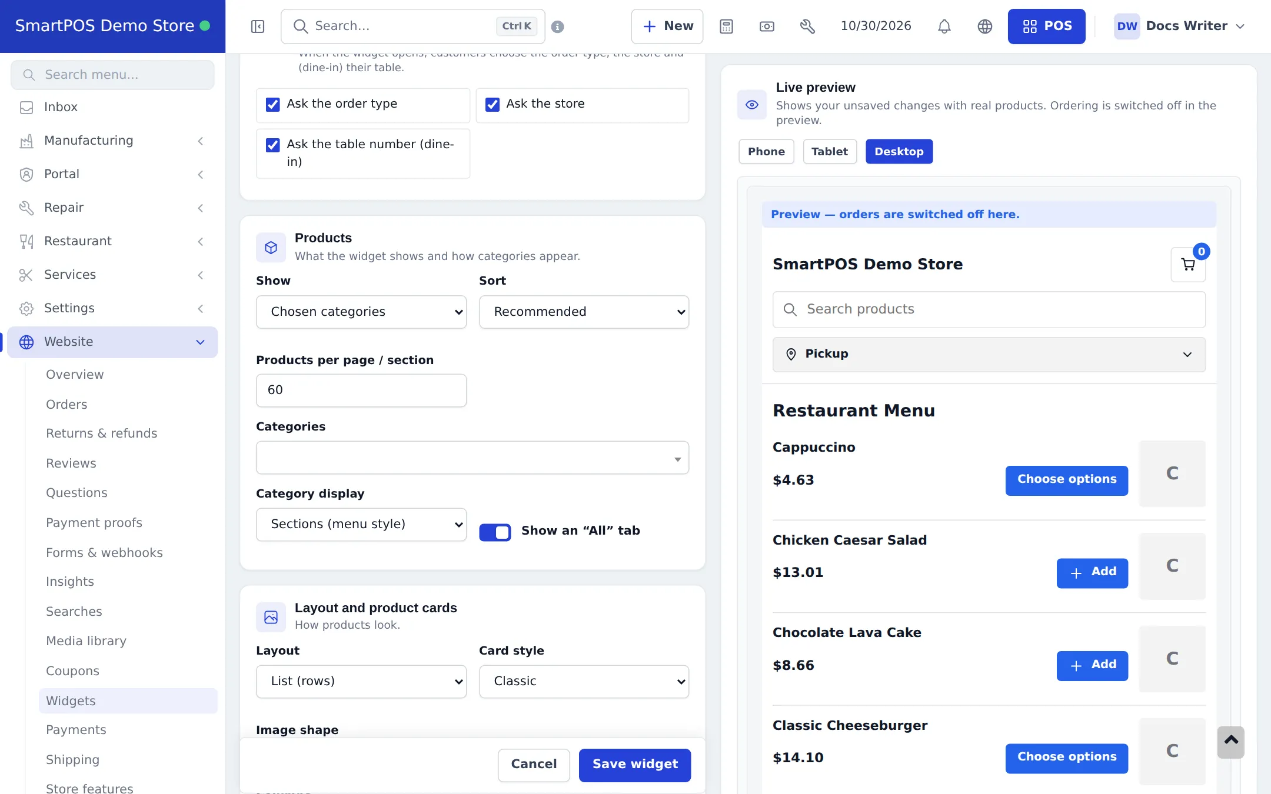Choose options for Classic Cheeseburger

(1066, 758)
